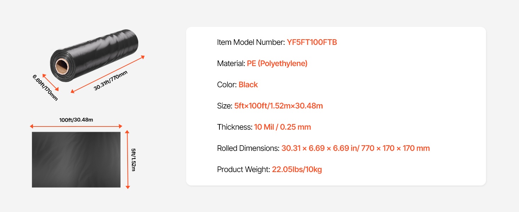Select the size value "5ft×100ft/1.52m×30.48m"
This screenshot has width=519, height=212.
click(278, 106)
